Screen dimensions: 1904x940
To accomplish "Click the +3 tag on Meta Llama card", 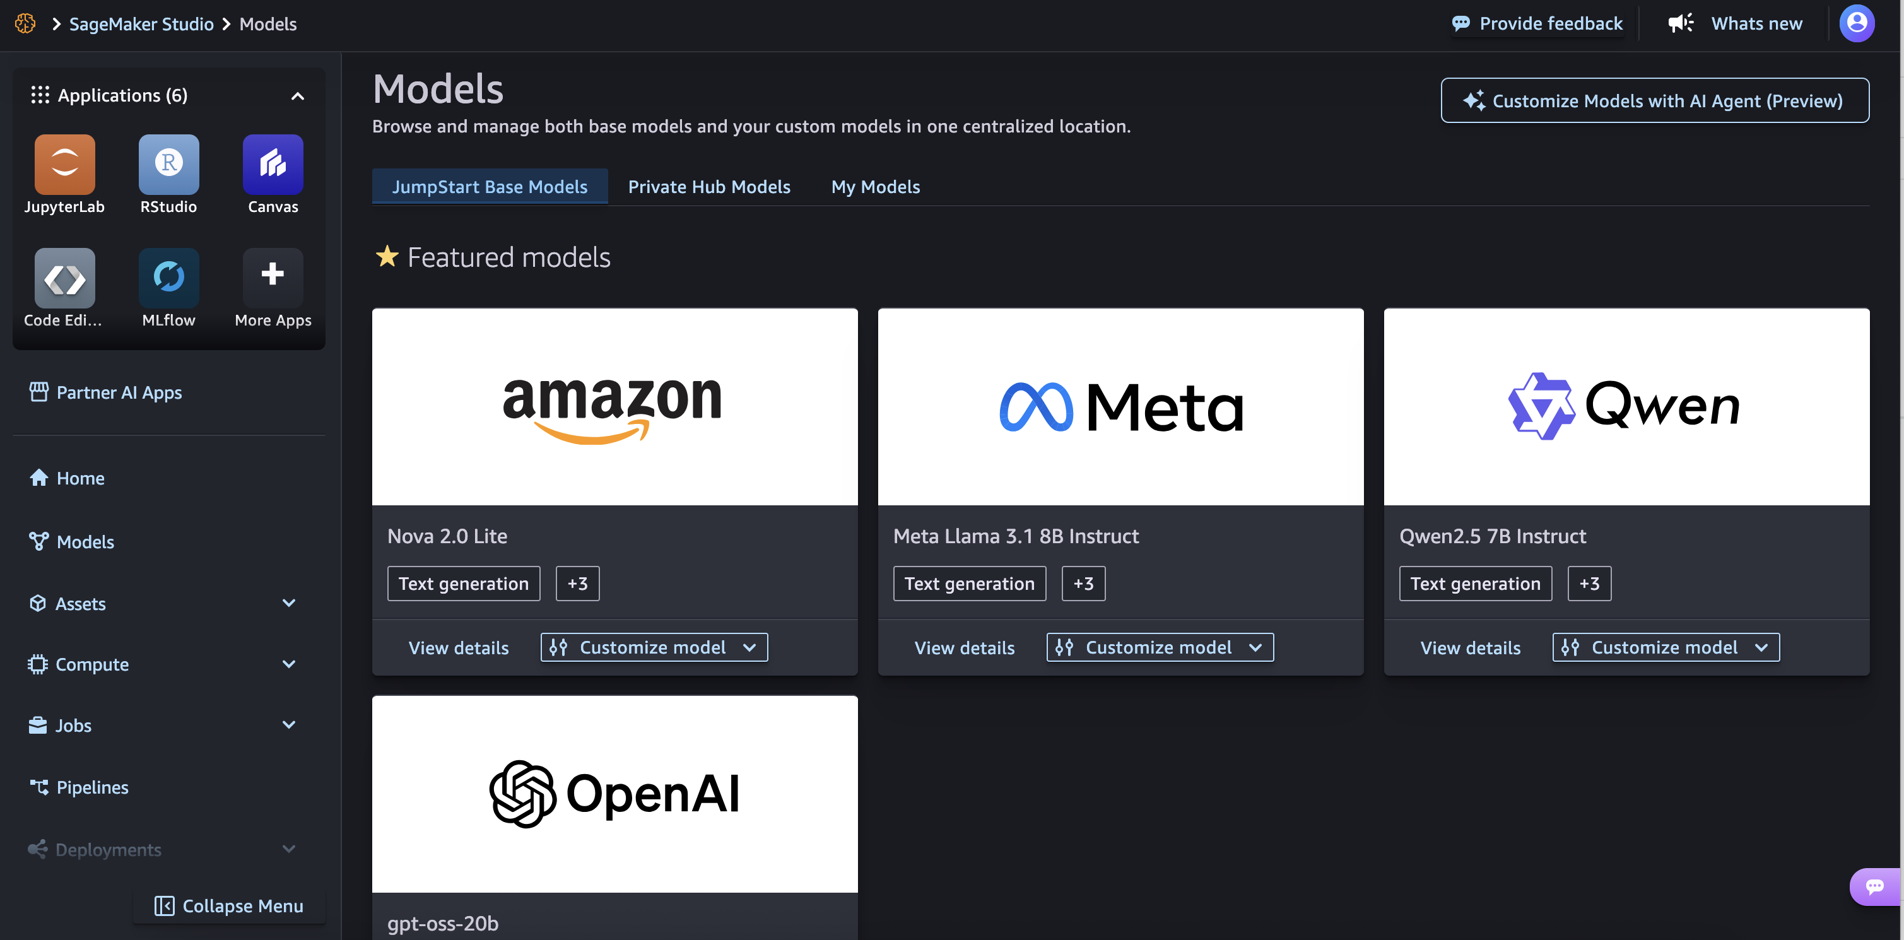I will click(1083, 583).
